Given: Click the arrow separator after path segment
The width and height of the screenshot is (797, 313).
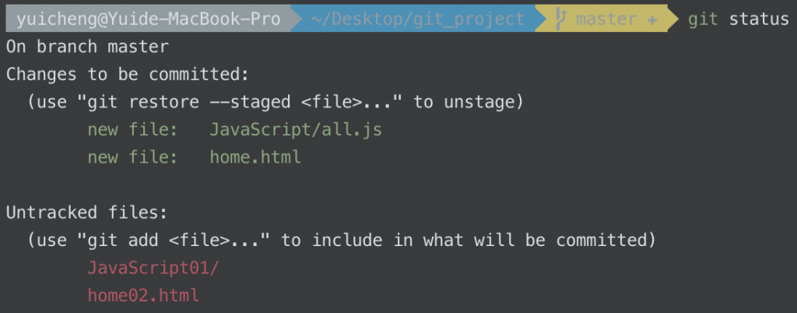Looking at the screenshot, I should point(540,18).
